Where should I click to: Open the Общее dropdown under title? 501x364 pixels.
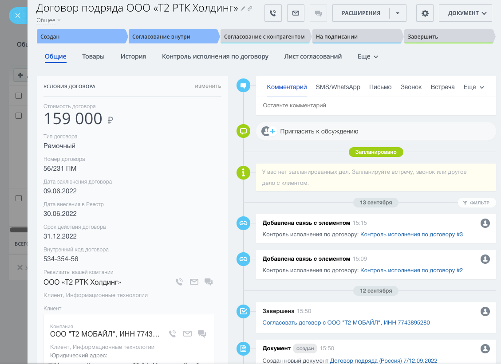(x=48, y=20)
